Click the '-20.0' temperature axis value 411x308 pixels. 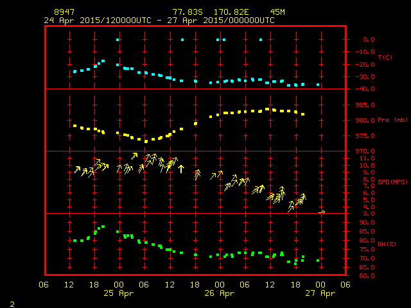click(365, 65)
